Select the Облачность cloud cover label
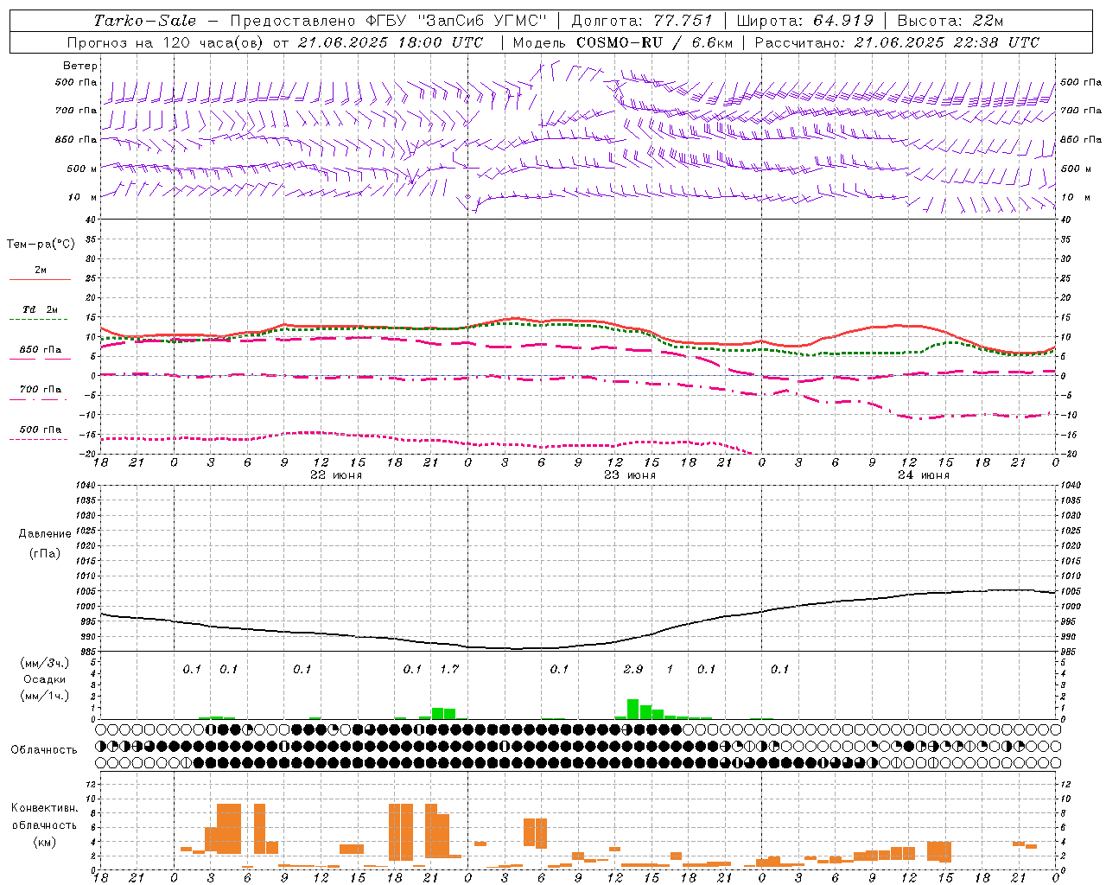 click(x=44, y=750)
